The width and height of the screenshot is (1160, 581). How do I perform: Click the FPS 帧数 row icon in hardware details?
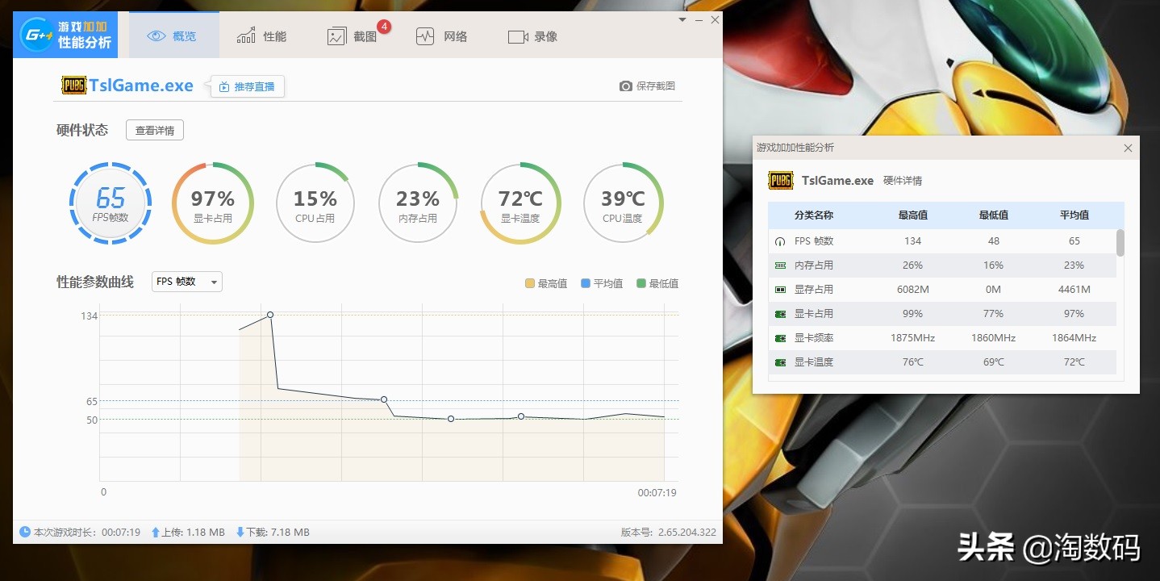[781, 240]
